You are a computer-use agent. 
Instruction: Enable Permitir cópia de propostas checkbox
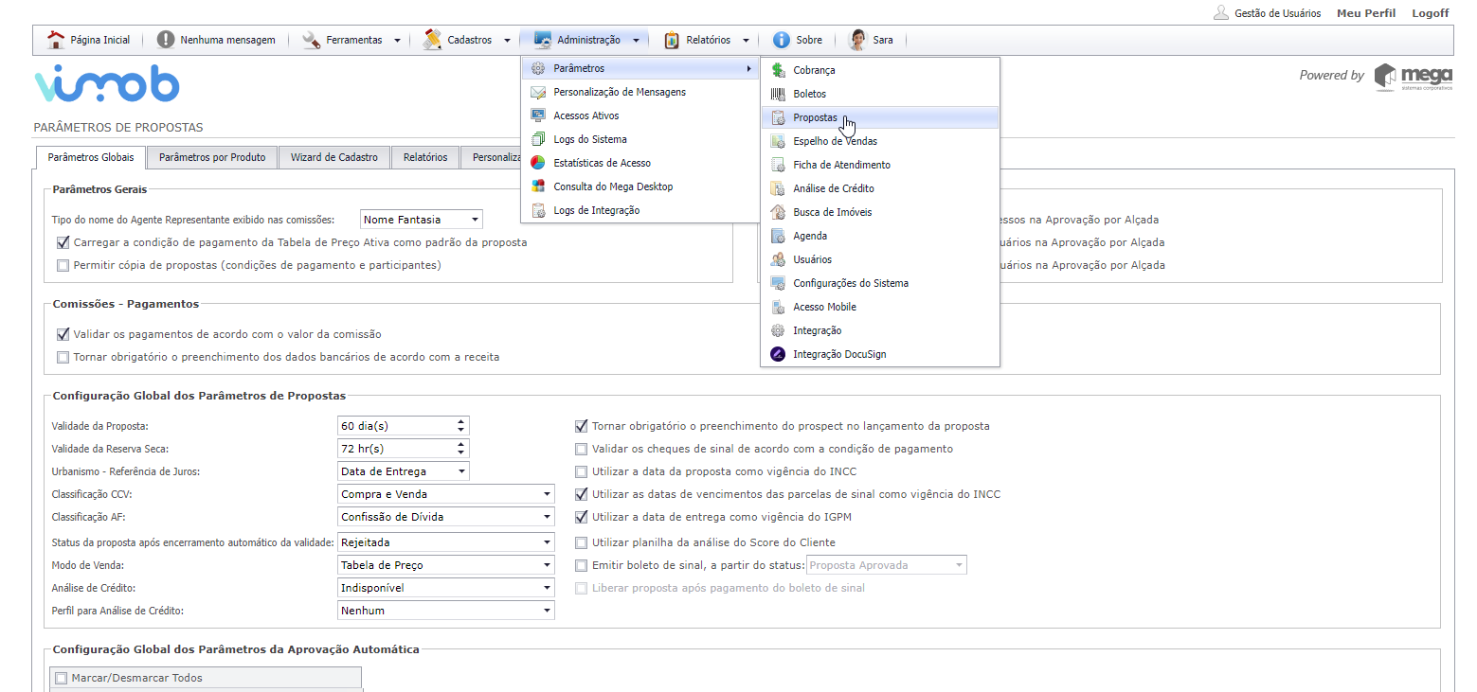(63, 265)
